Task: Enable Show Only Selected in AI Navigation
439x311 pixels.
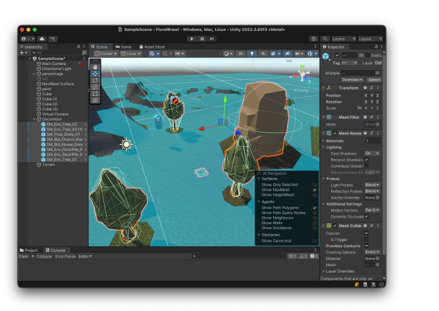Action: [315, 185]
